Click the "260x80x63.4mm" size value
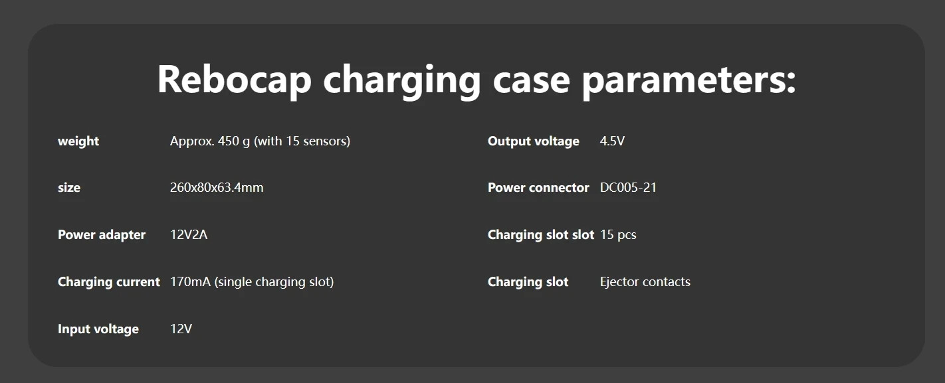The image size is (945, 383). click(217, 188)
